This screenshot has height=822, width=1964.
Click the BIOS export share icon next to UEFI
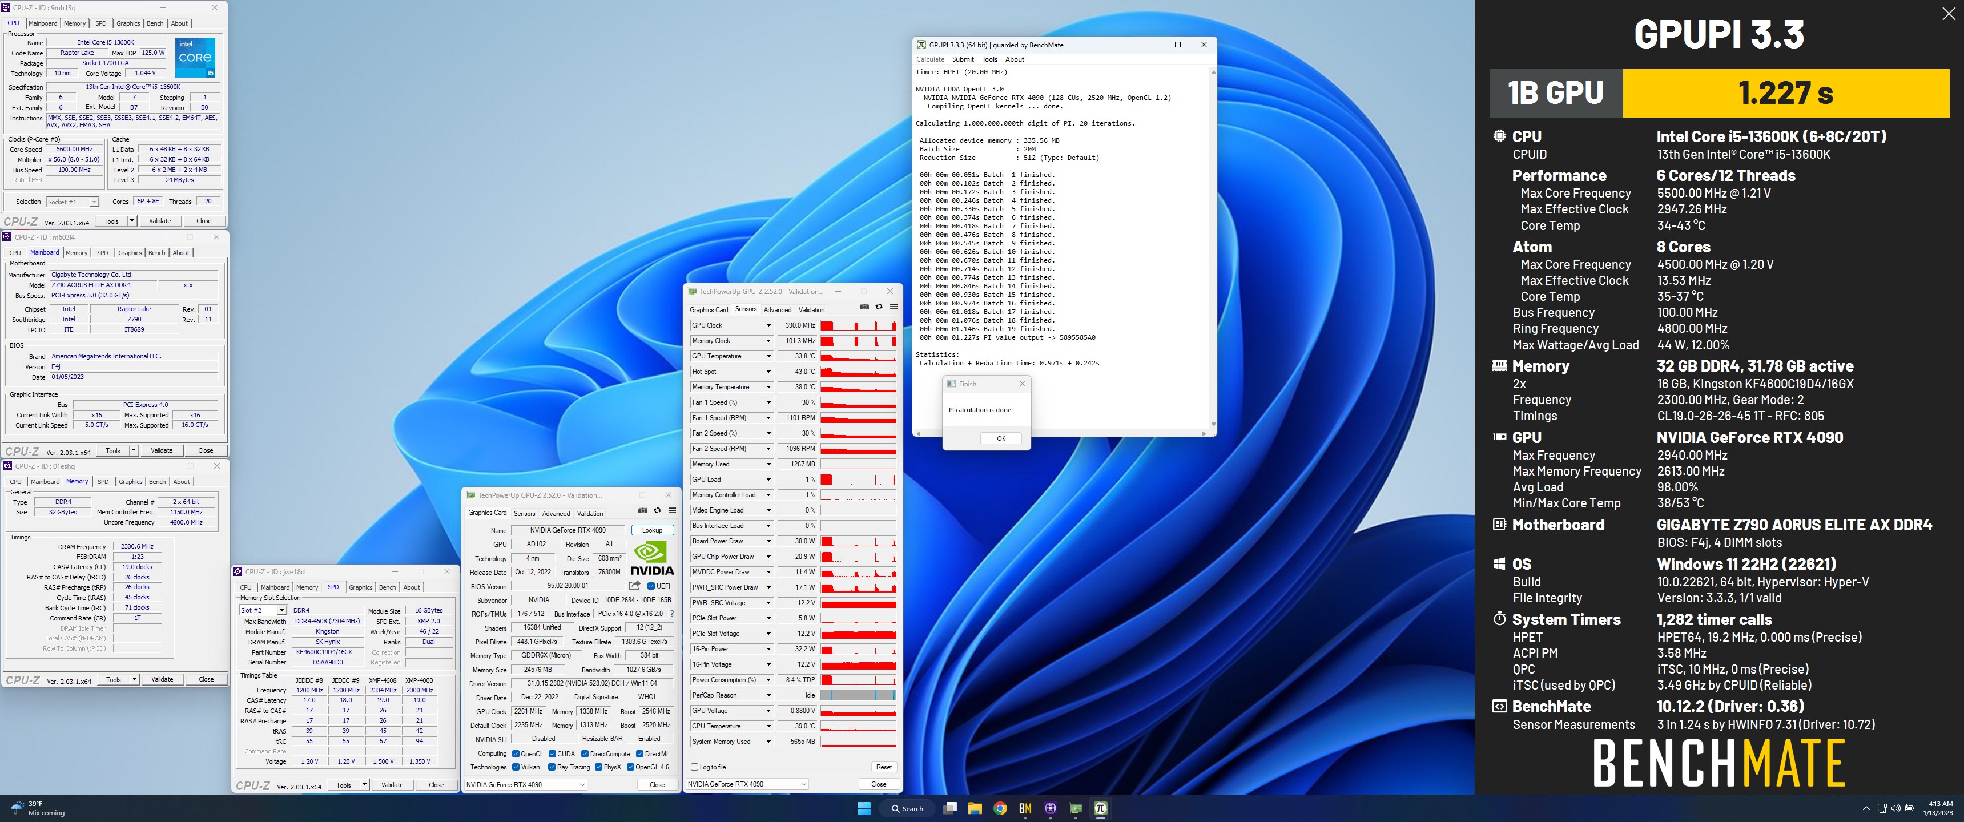634,586
